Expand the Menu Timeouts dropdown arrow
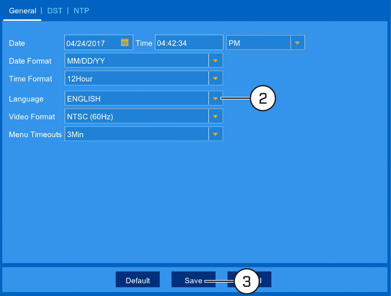Image resolution: width=391 pixels, height=296 pixels. tap(215, 134)
